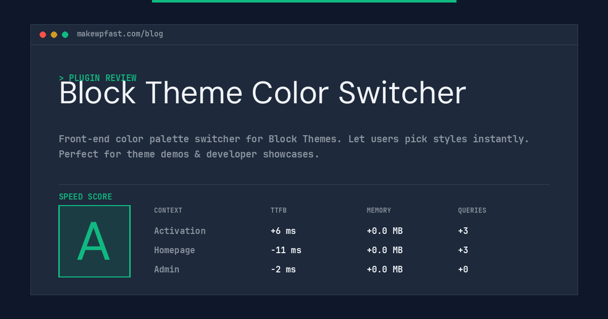Click the Admin row '+0' queries value
The width and height of the screenshot is (608, 319).
point(463,269)
